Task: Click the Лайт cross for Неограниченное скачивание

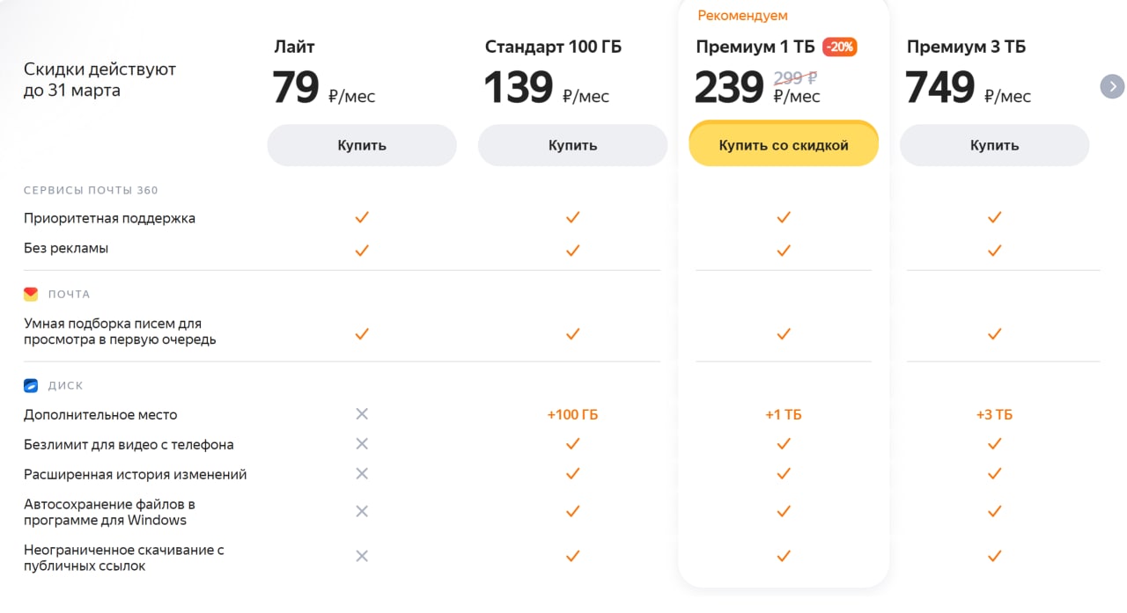Action: [x=362, y=556]
